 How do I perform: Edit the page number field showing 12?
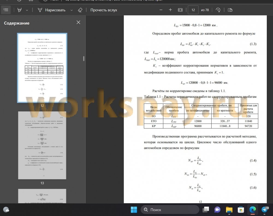193,10
